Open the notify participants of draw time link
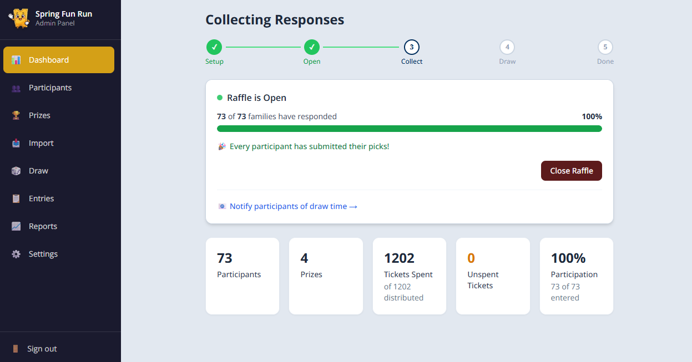This screenshot has height=362, width=692. coord(293,206)
